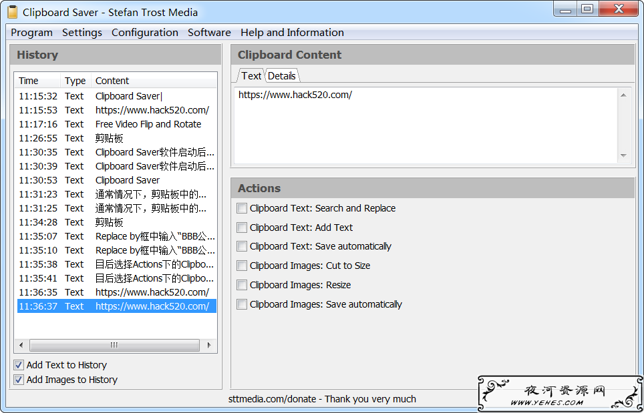
Task: Open the Software menu
Action: pos(210,33)
